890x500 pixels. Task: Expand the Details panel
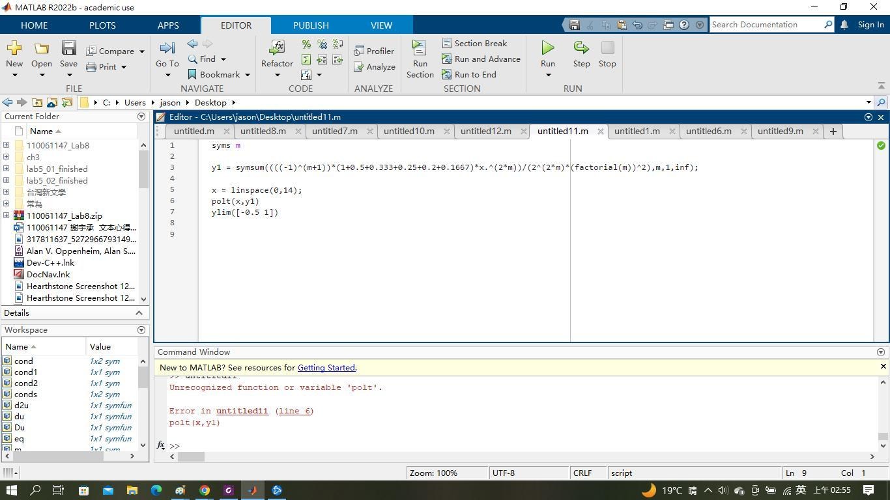(139, 312)
